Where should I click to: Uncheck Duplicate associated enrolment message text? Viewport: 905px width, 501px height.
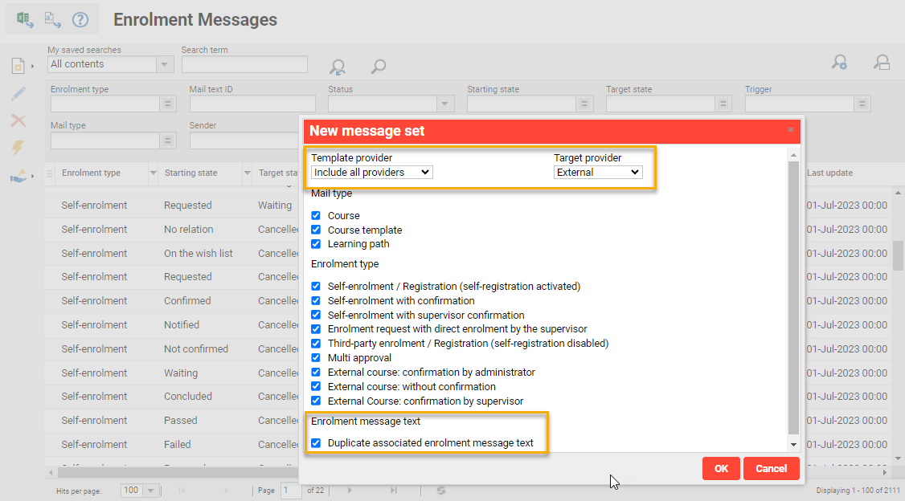click(x=316, y=443)
